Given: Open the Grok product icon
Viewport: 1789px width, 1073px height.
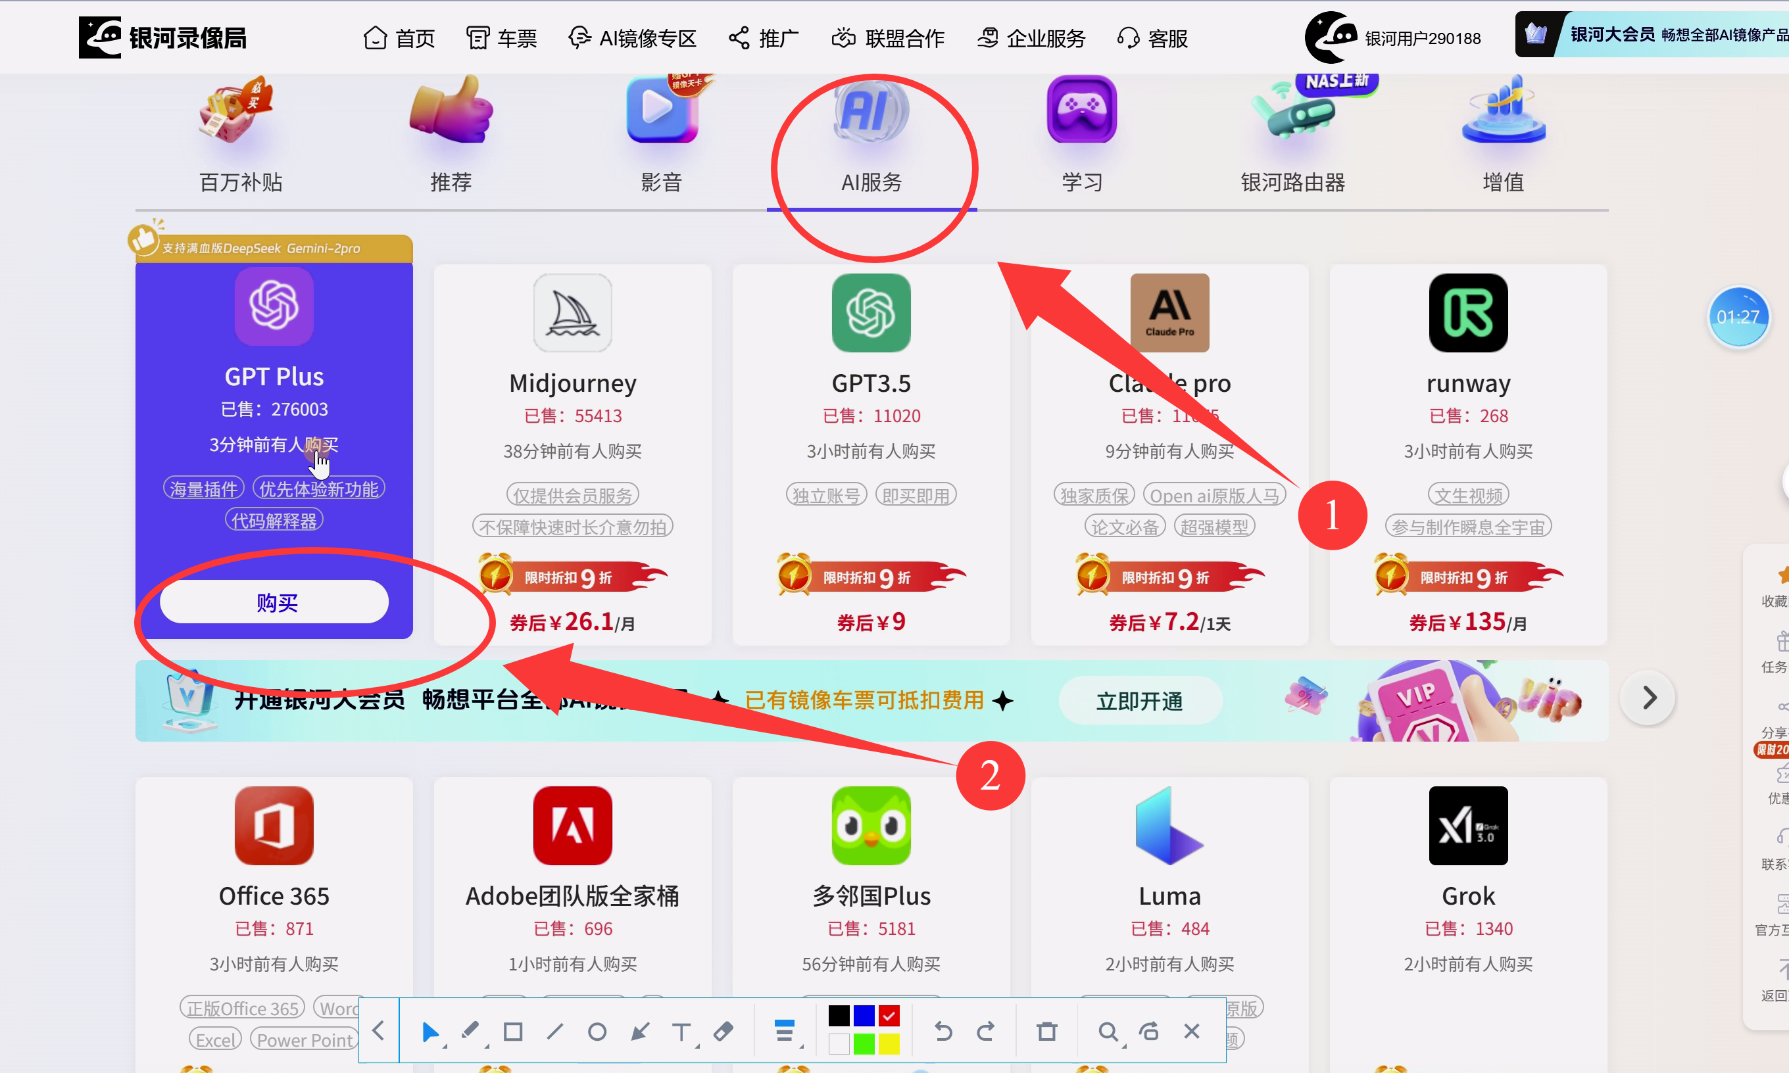Looking at the screenshot, I should click(1468, 825).
